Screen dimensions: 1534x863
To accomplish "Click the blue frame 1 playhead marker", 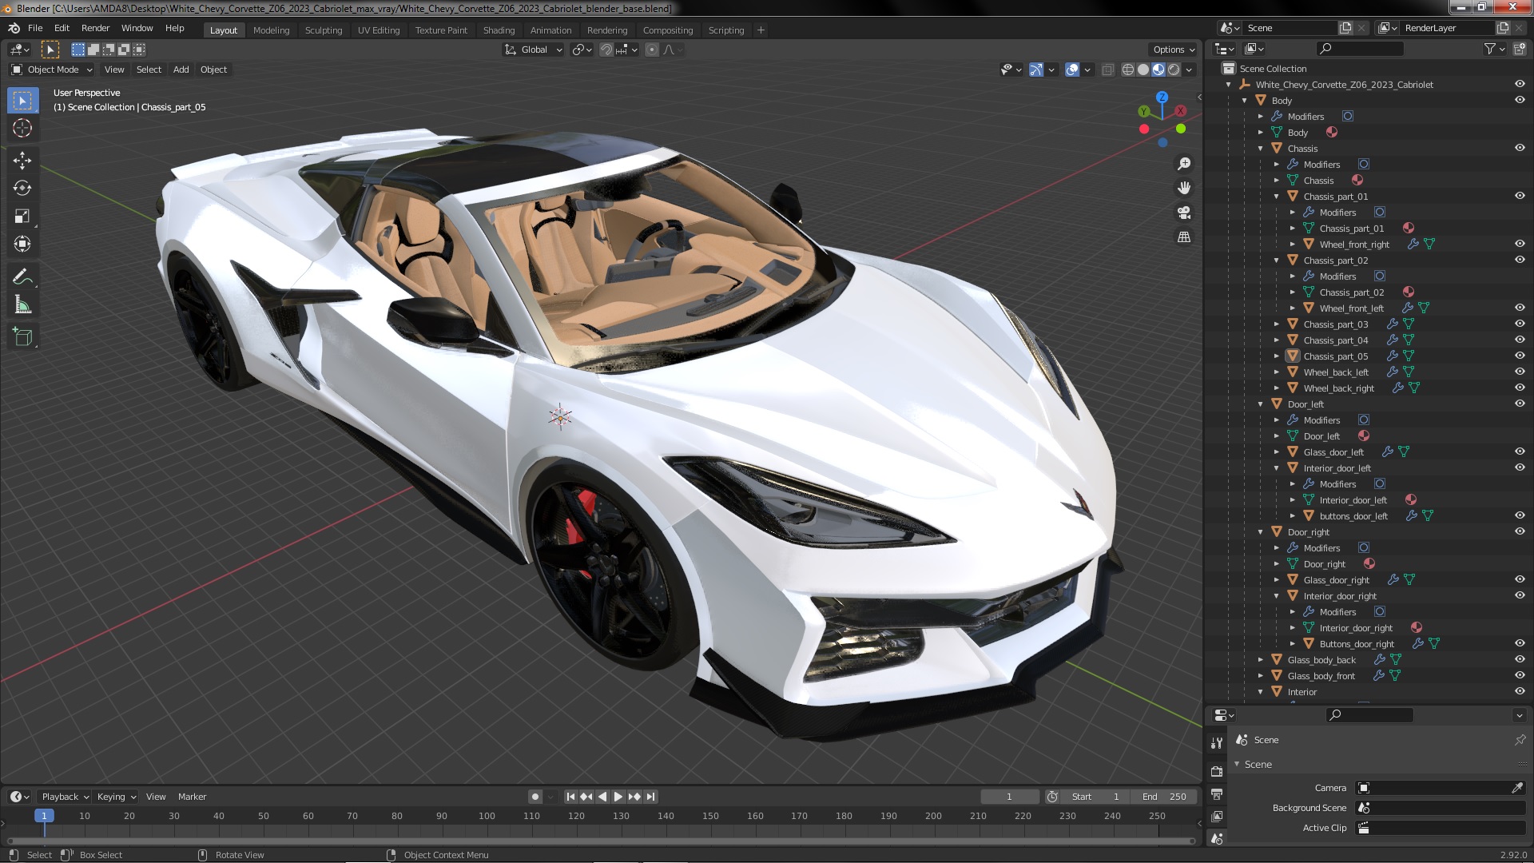I will 44,816.
